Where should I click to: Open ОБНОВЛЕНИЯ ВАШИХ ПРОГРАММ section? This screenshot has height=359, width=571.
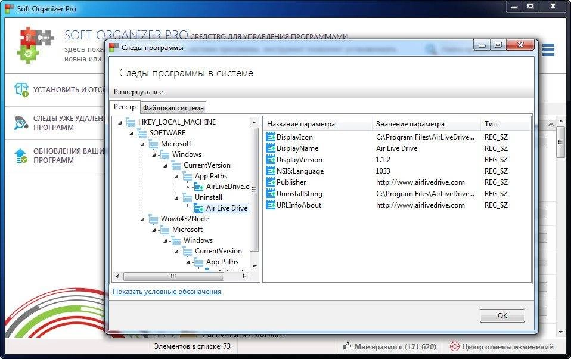55,156
